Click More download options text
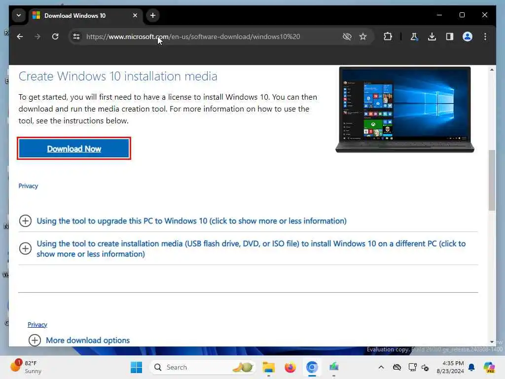 (88, 341)
